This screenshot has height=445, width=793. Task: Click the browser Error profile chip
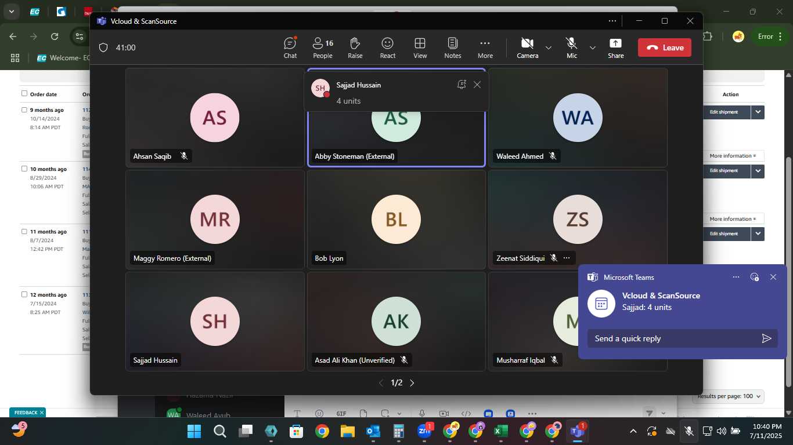click(769, 37)
